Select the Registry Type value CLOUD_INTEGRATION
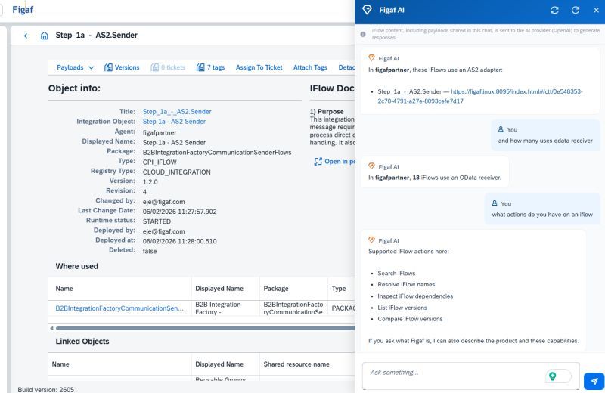 177,172
